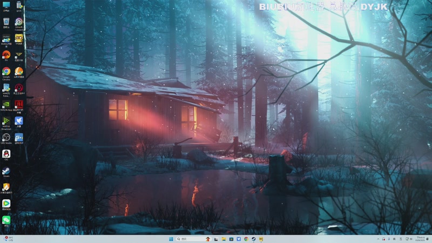The width and height of the screenshot is (432, 243).
Task: Open NVIDIA Broadcast desktop shortcut
Action: click(6, 123)
